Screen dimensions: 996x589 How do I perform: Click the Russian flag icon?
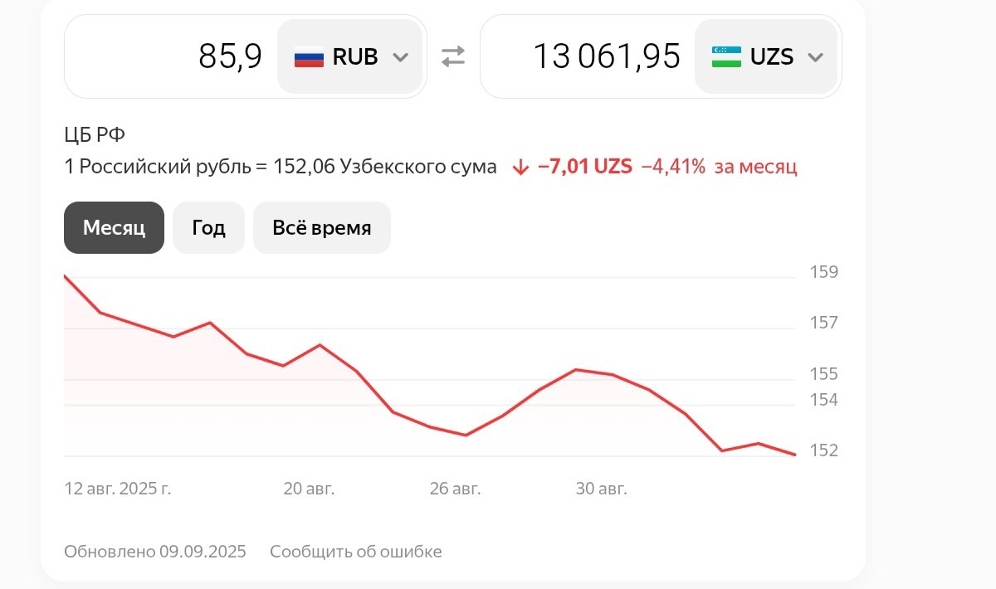309,57
